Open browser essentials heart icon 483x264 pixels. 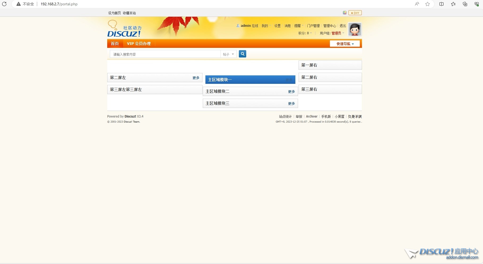coord(477,4)
